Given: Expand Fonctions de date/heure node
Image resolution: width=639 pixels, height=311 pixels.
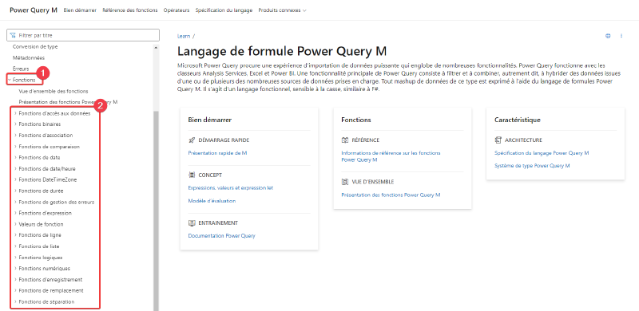Looking at the screenshot, I should tap(47, 168).
